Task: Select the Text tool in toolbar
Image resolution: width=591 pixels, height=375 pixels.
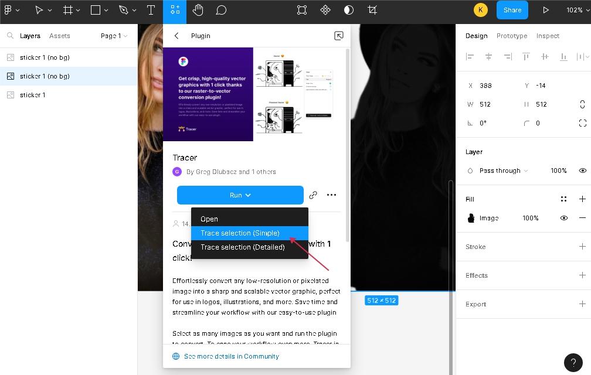Action: [151, 10]
